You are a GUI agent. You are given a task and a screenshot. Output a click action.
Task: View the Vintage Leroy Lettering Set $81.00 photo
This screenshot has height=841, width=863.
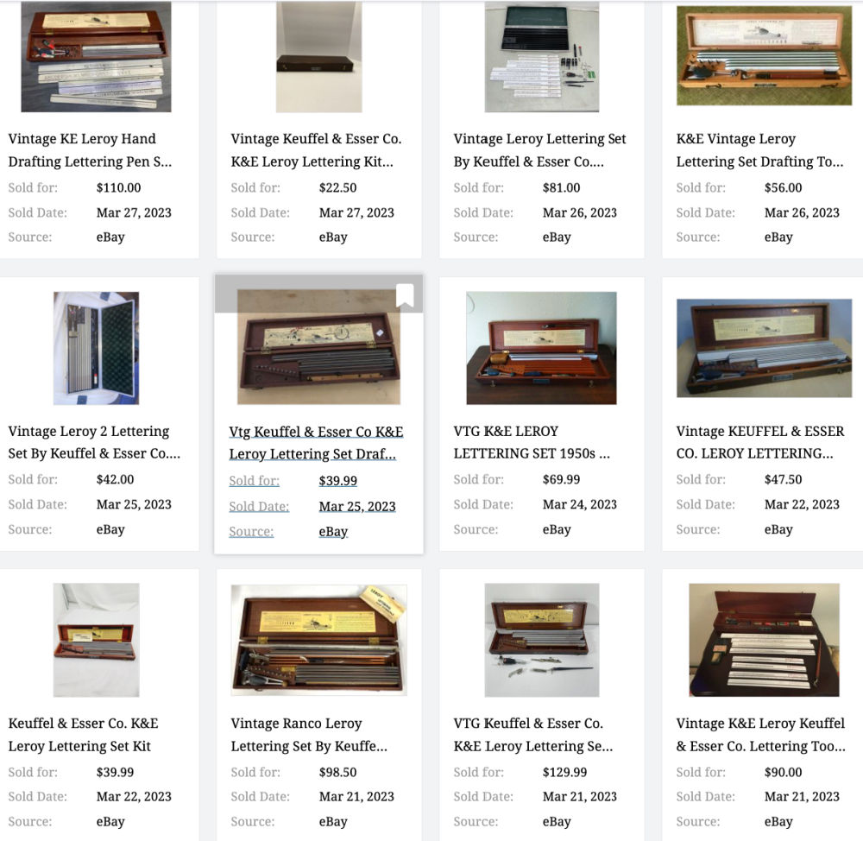tap(542, 57)
